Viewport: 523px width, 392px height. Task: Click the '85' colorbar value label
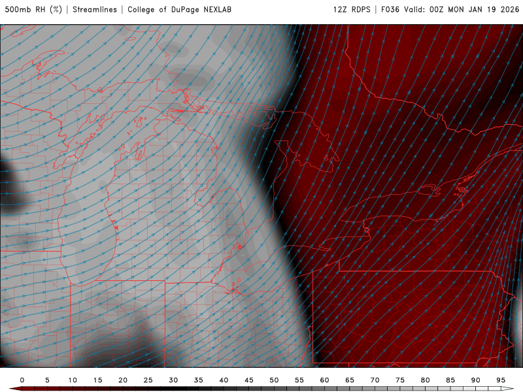[x=450, y=380]
